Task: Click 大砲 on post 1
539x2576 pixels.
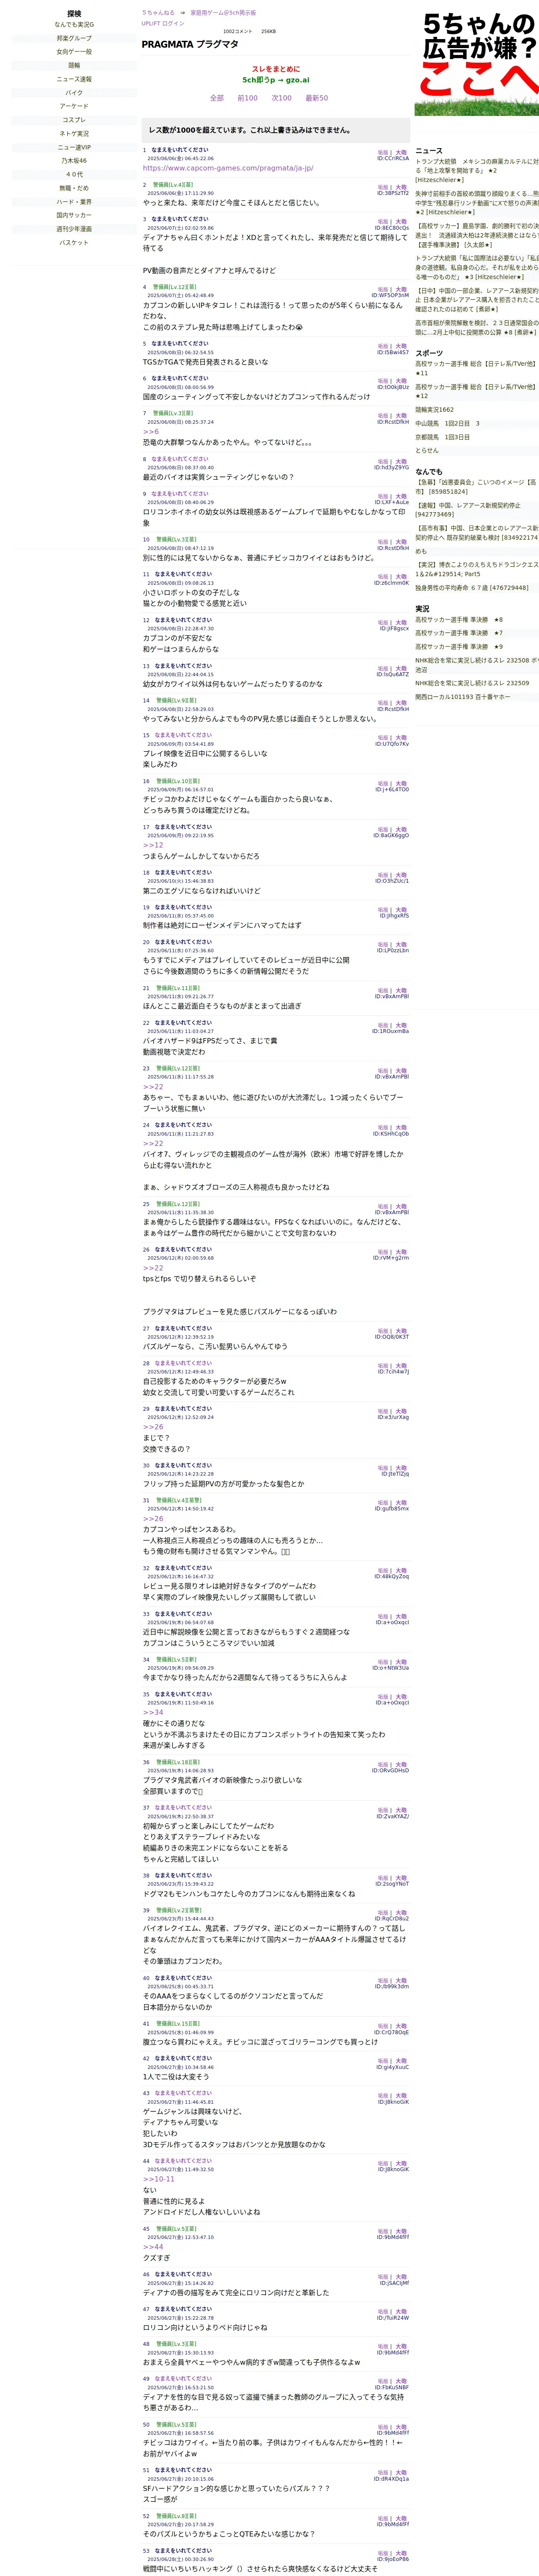Action: click(401, 153)
